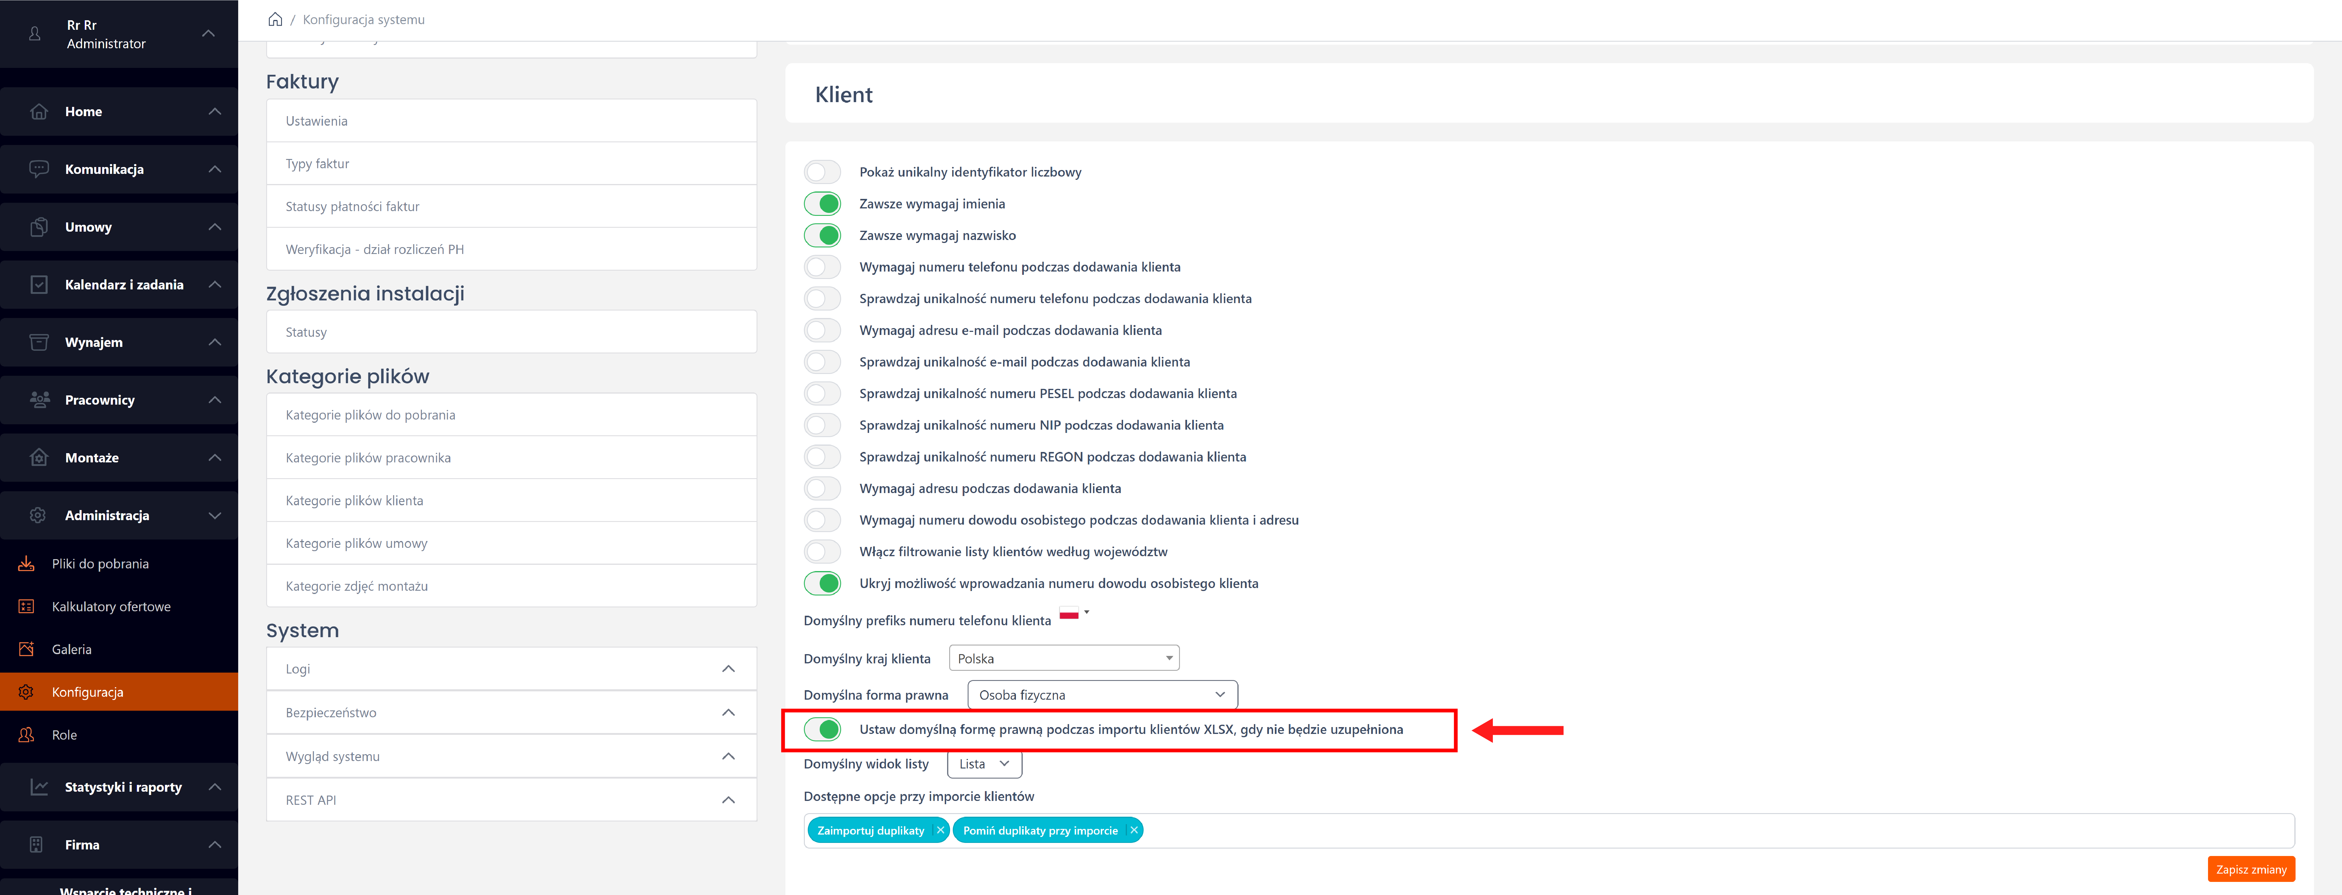
Task: Open Domyślna forma prawna dropdown
Action: 1102,695
